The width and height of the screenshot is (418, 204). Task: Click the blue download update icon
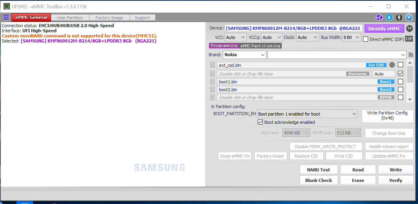pyautogui.click(x=389, y=18)
